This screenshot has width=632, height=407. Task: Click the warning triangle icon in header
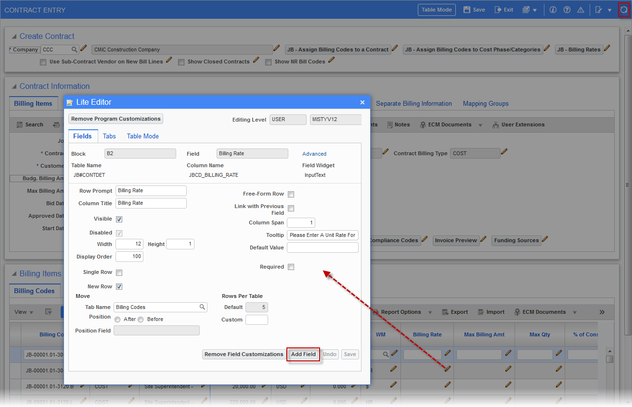tap(580, 10)
